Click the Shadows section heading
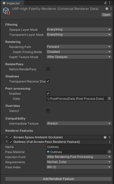The image size is (114, 184). click(x=12, y=76)
